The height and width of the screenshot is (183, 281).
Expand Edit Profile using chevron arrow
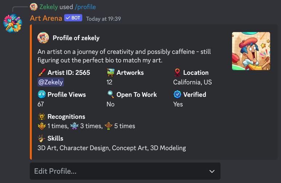click(x=212, y=171)
